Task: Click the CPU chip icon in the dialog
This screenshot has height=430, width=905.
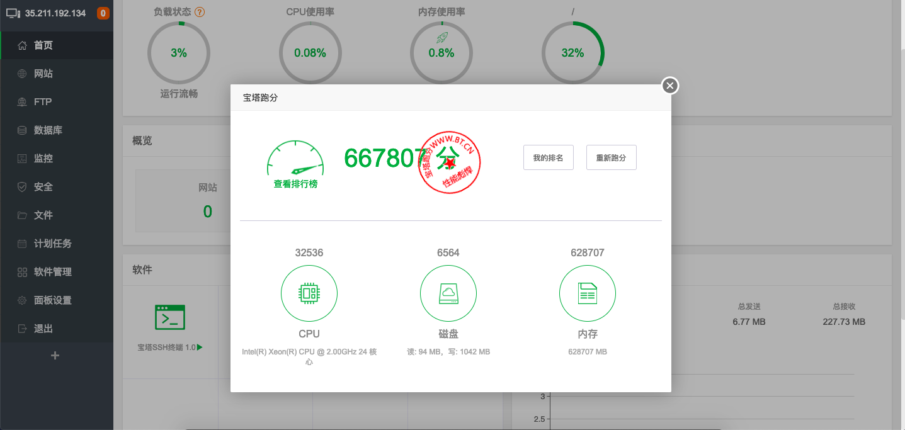Action: click(x=309, y=293)
